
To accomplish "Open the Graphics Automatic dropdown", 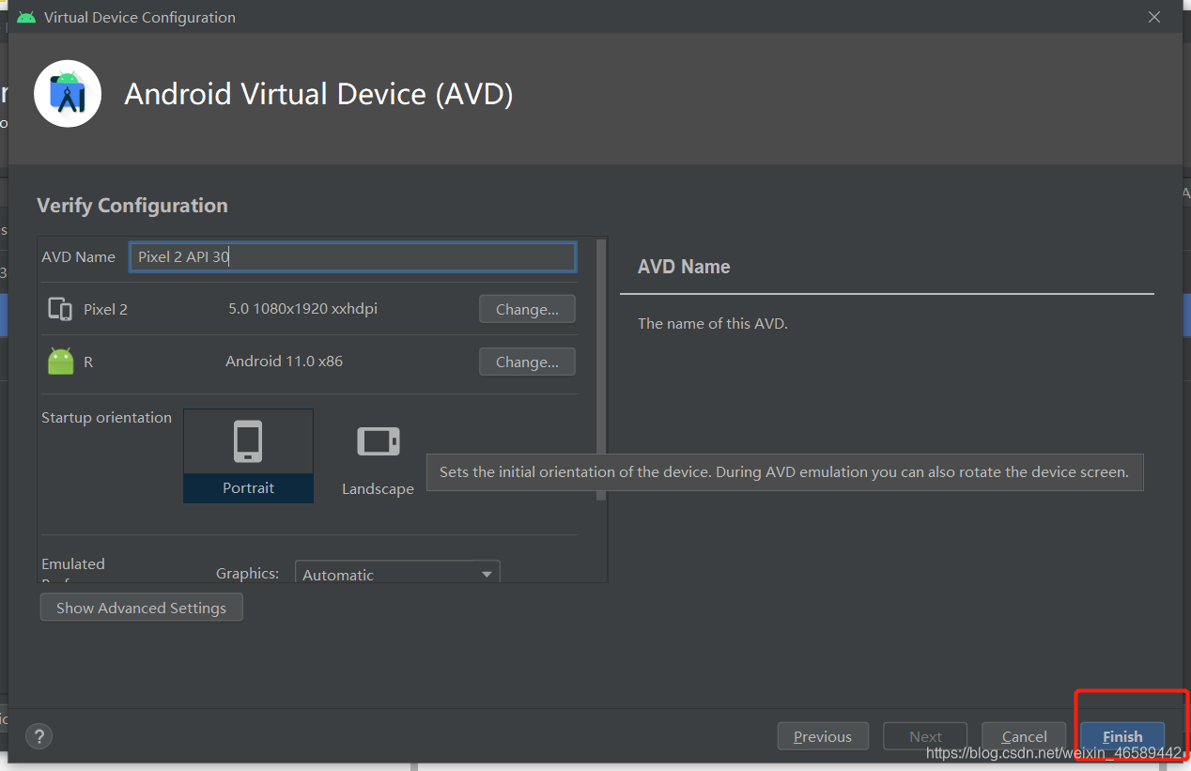I will point(397,572).
